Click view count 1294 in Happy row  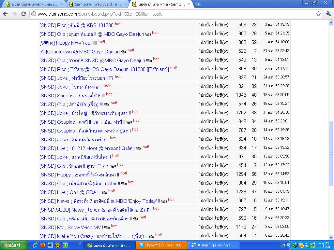tap(241, 174)
